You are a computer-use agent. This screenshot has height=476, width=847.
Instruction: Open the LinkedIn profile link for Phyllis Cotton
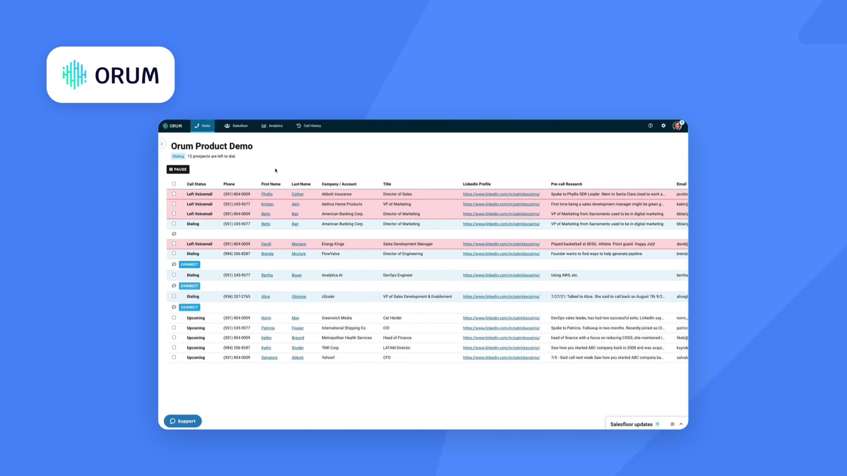pyautogui.click(x=501, y=194)
